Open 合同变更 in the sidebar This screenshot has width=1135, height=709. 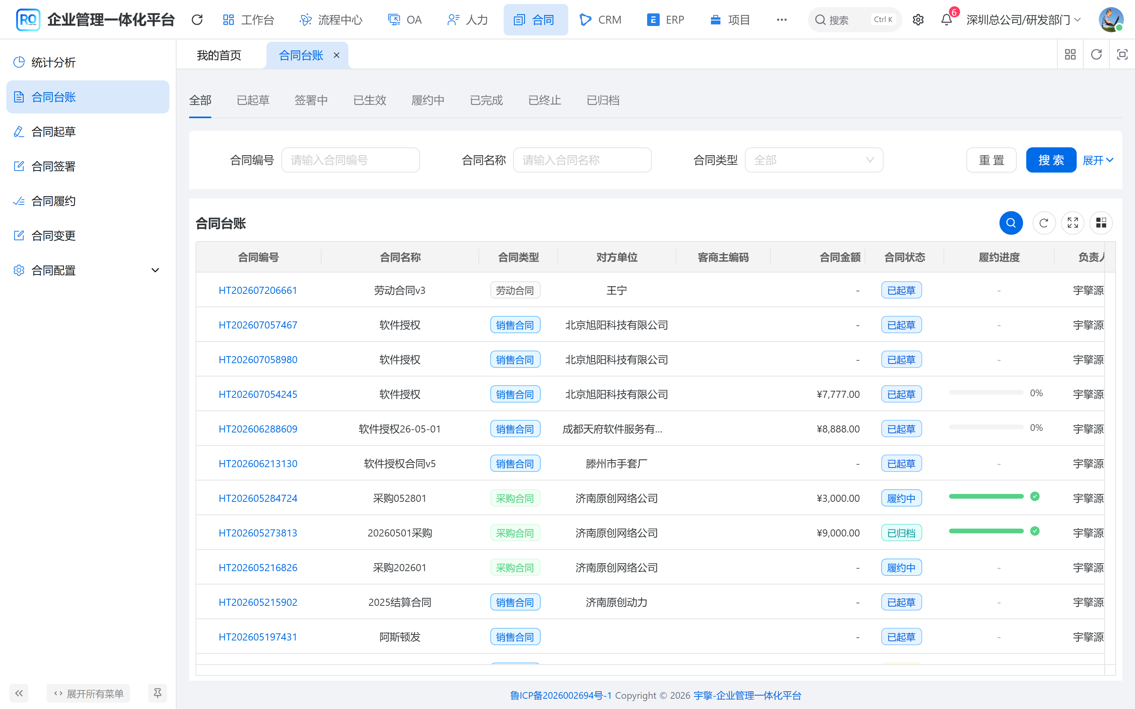tap(88, 236)
